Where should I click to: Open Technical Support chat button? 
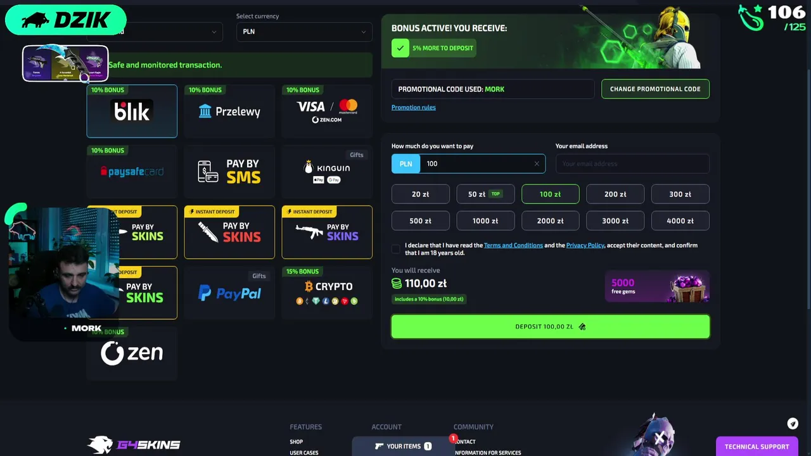757,446
